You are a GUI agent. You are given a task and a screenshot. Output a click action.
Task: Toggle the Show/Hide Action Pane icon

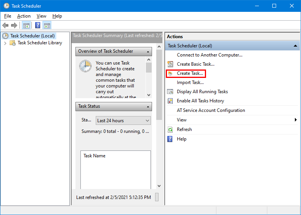tap(47, 25)
